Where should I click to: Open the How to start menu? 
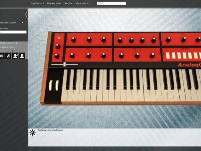[x=36, y=3]
